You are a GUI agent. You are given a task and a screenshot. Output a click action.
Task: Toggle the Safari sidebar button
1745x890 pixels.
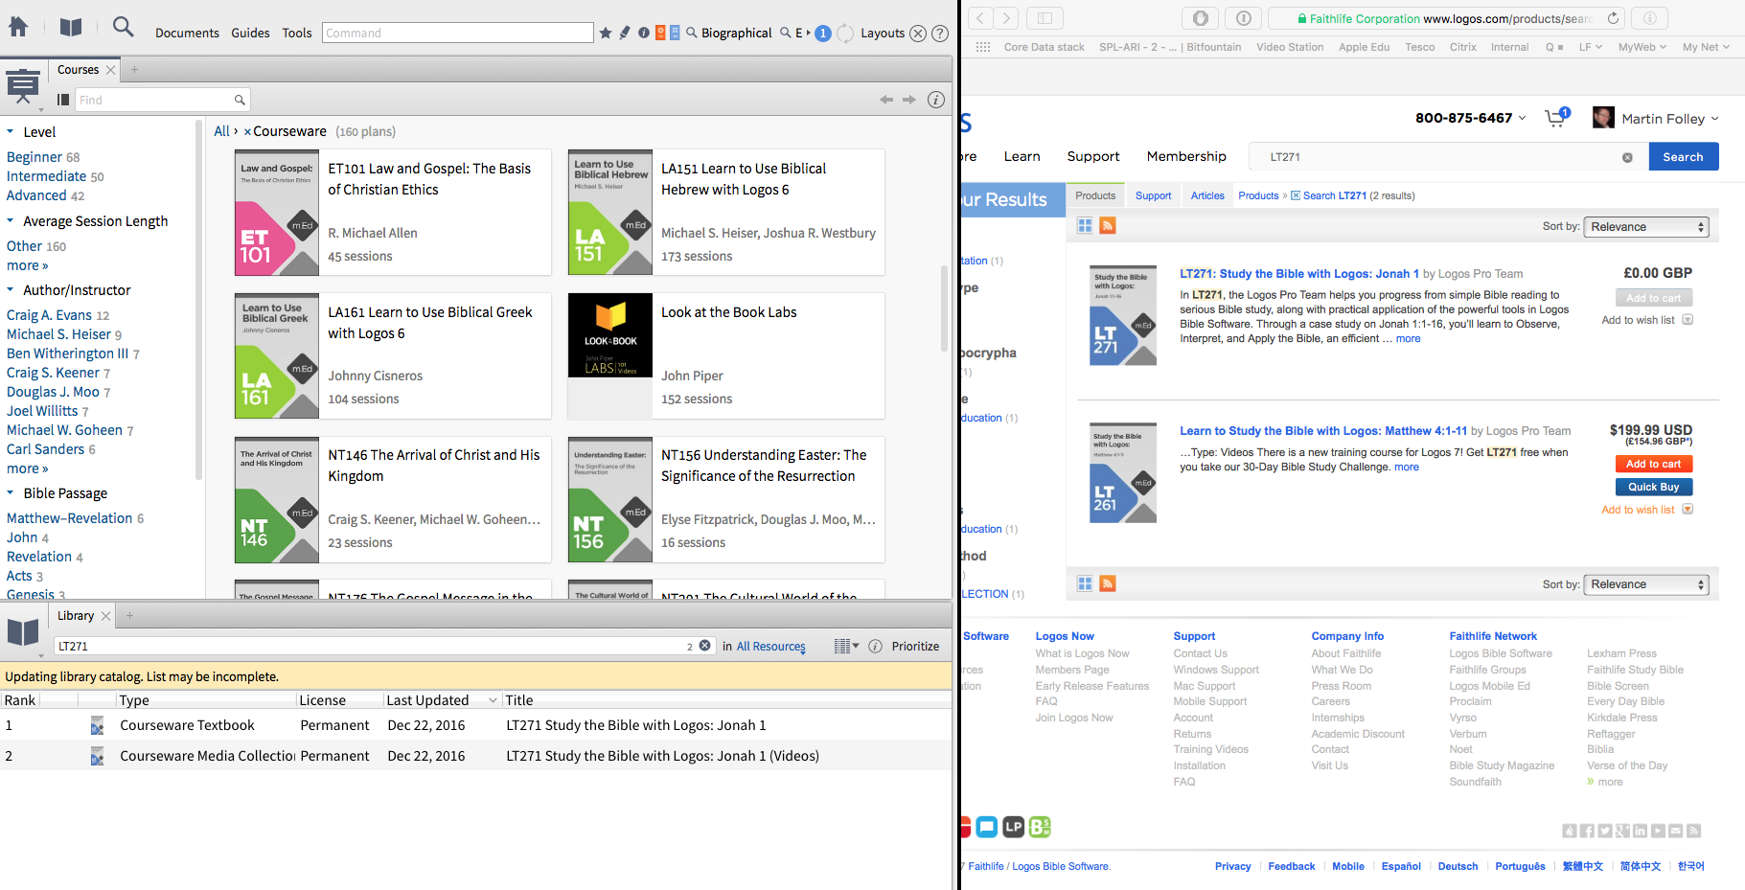[1045, 18]
